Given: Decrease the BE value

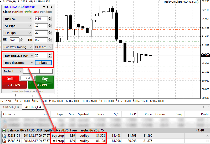Looking at the screenshot, I should click(x=21, y=41).
